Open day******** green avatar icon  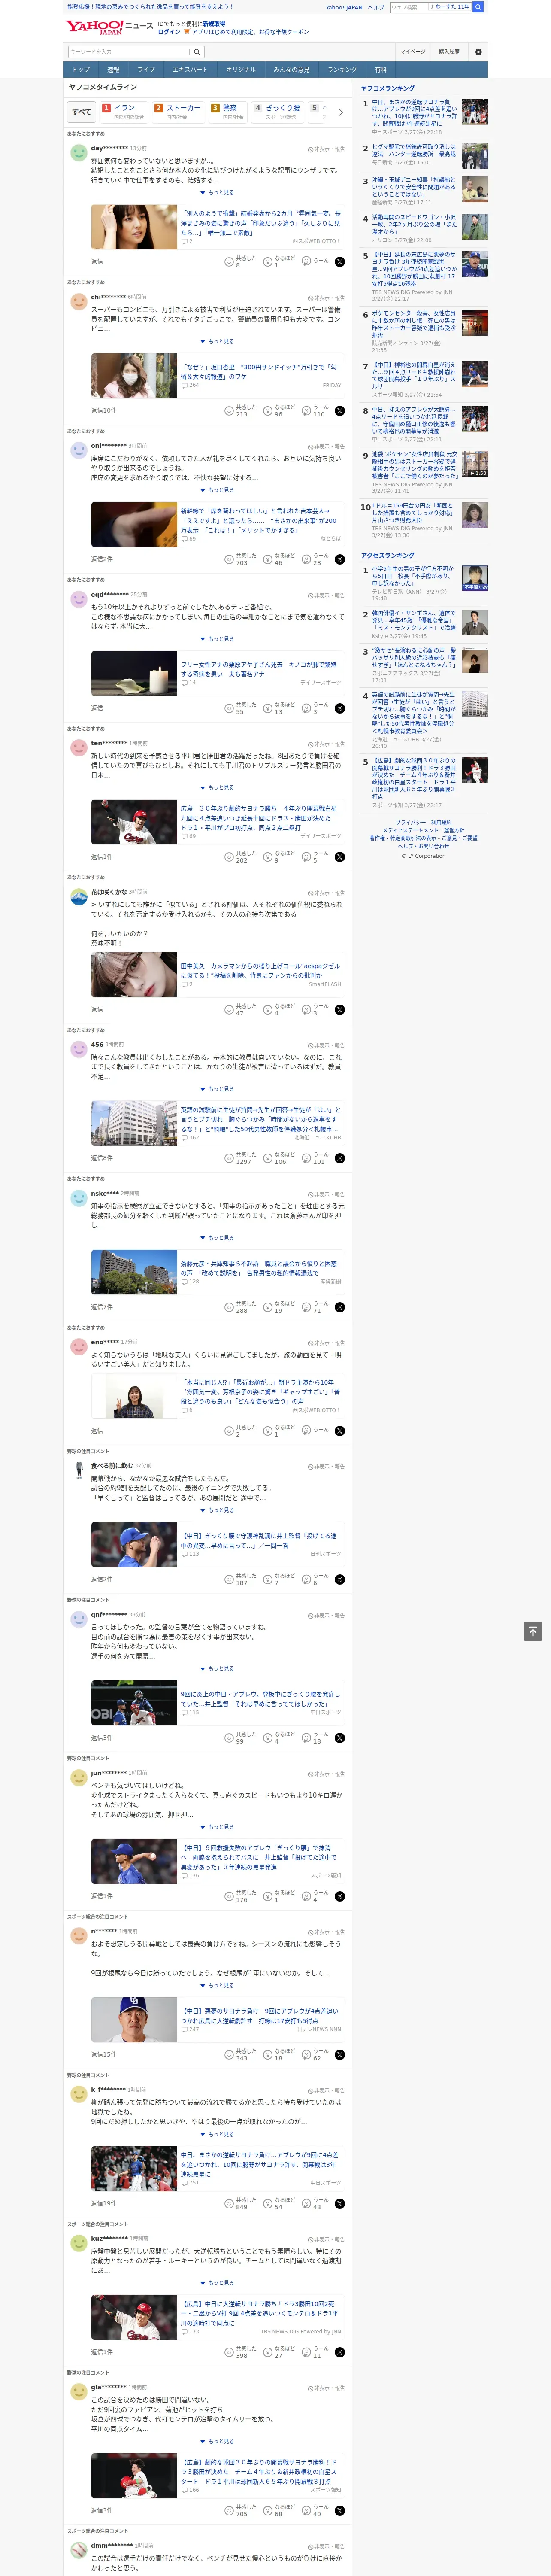78,153
